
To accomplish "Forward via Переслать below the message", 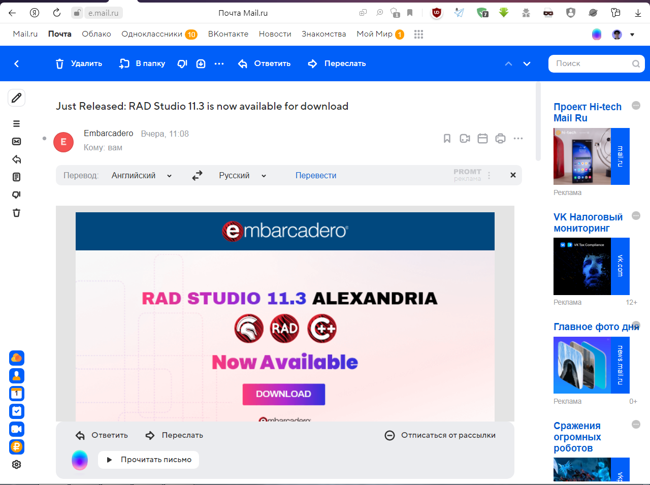I will coord(174,435).
